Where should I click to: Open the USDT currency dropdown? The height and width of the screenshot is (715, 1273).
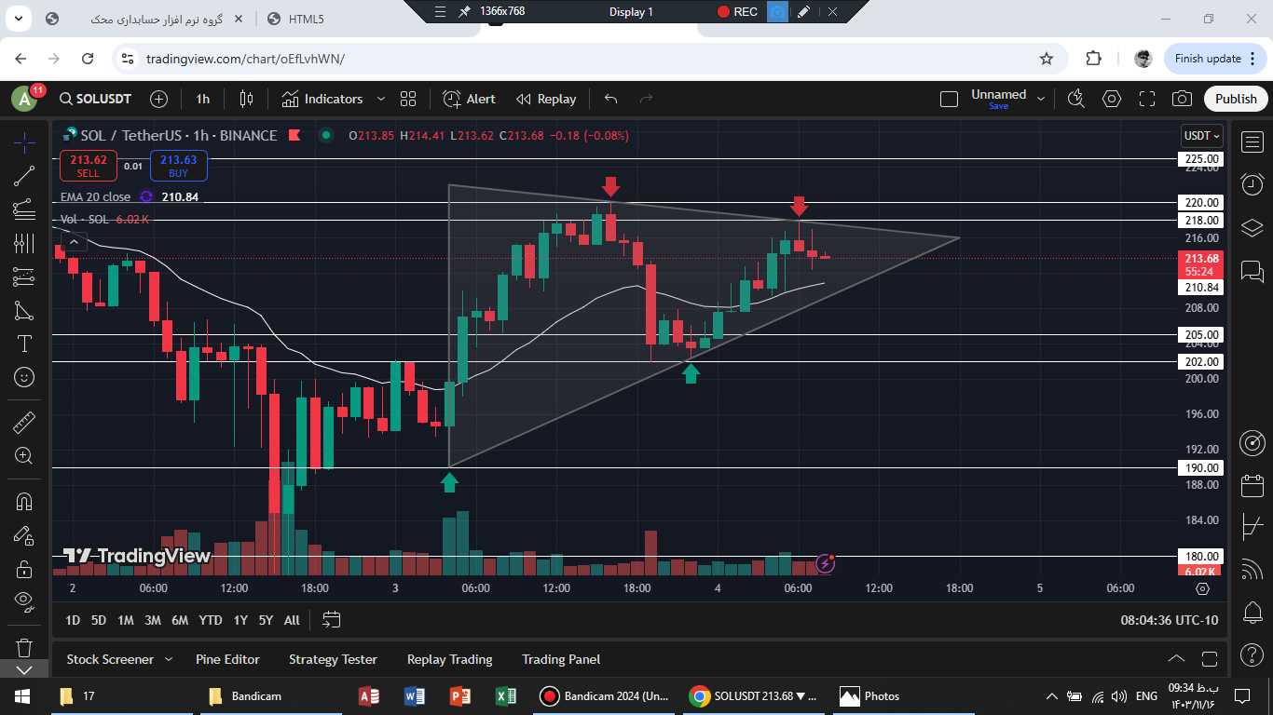1201,136
